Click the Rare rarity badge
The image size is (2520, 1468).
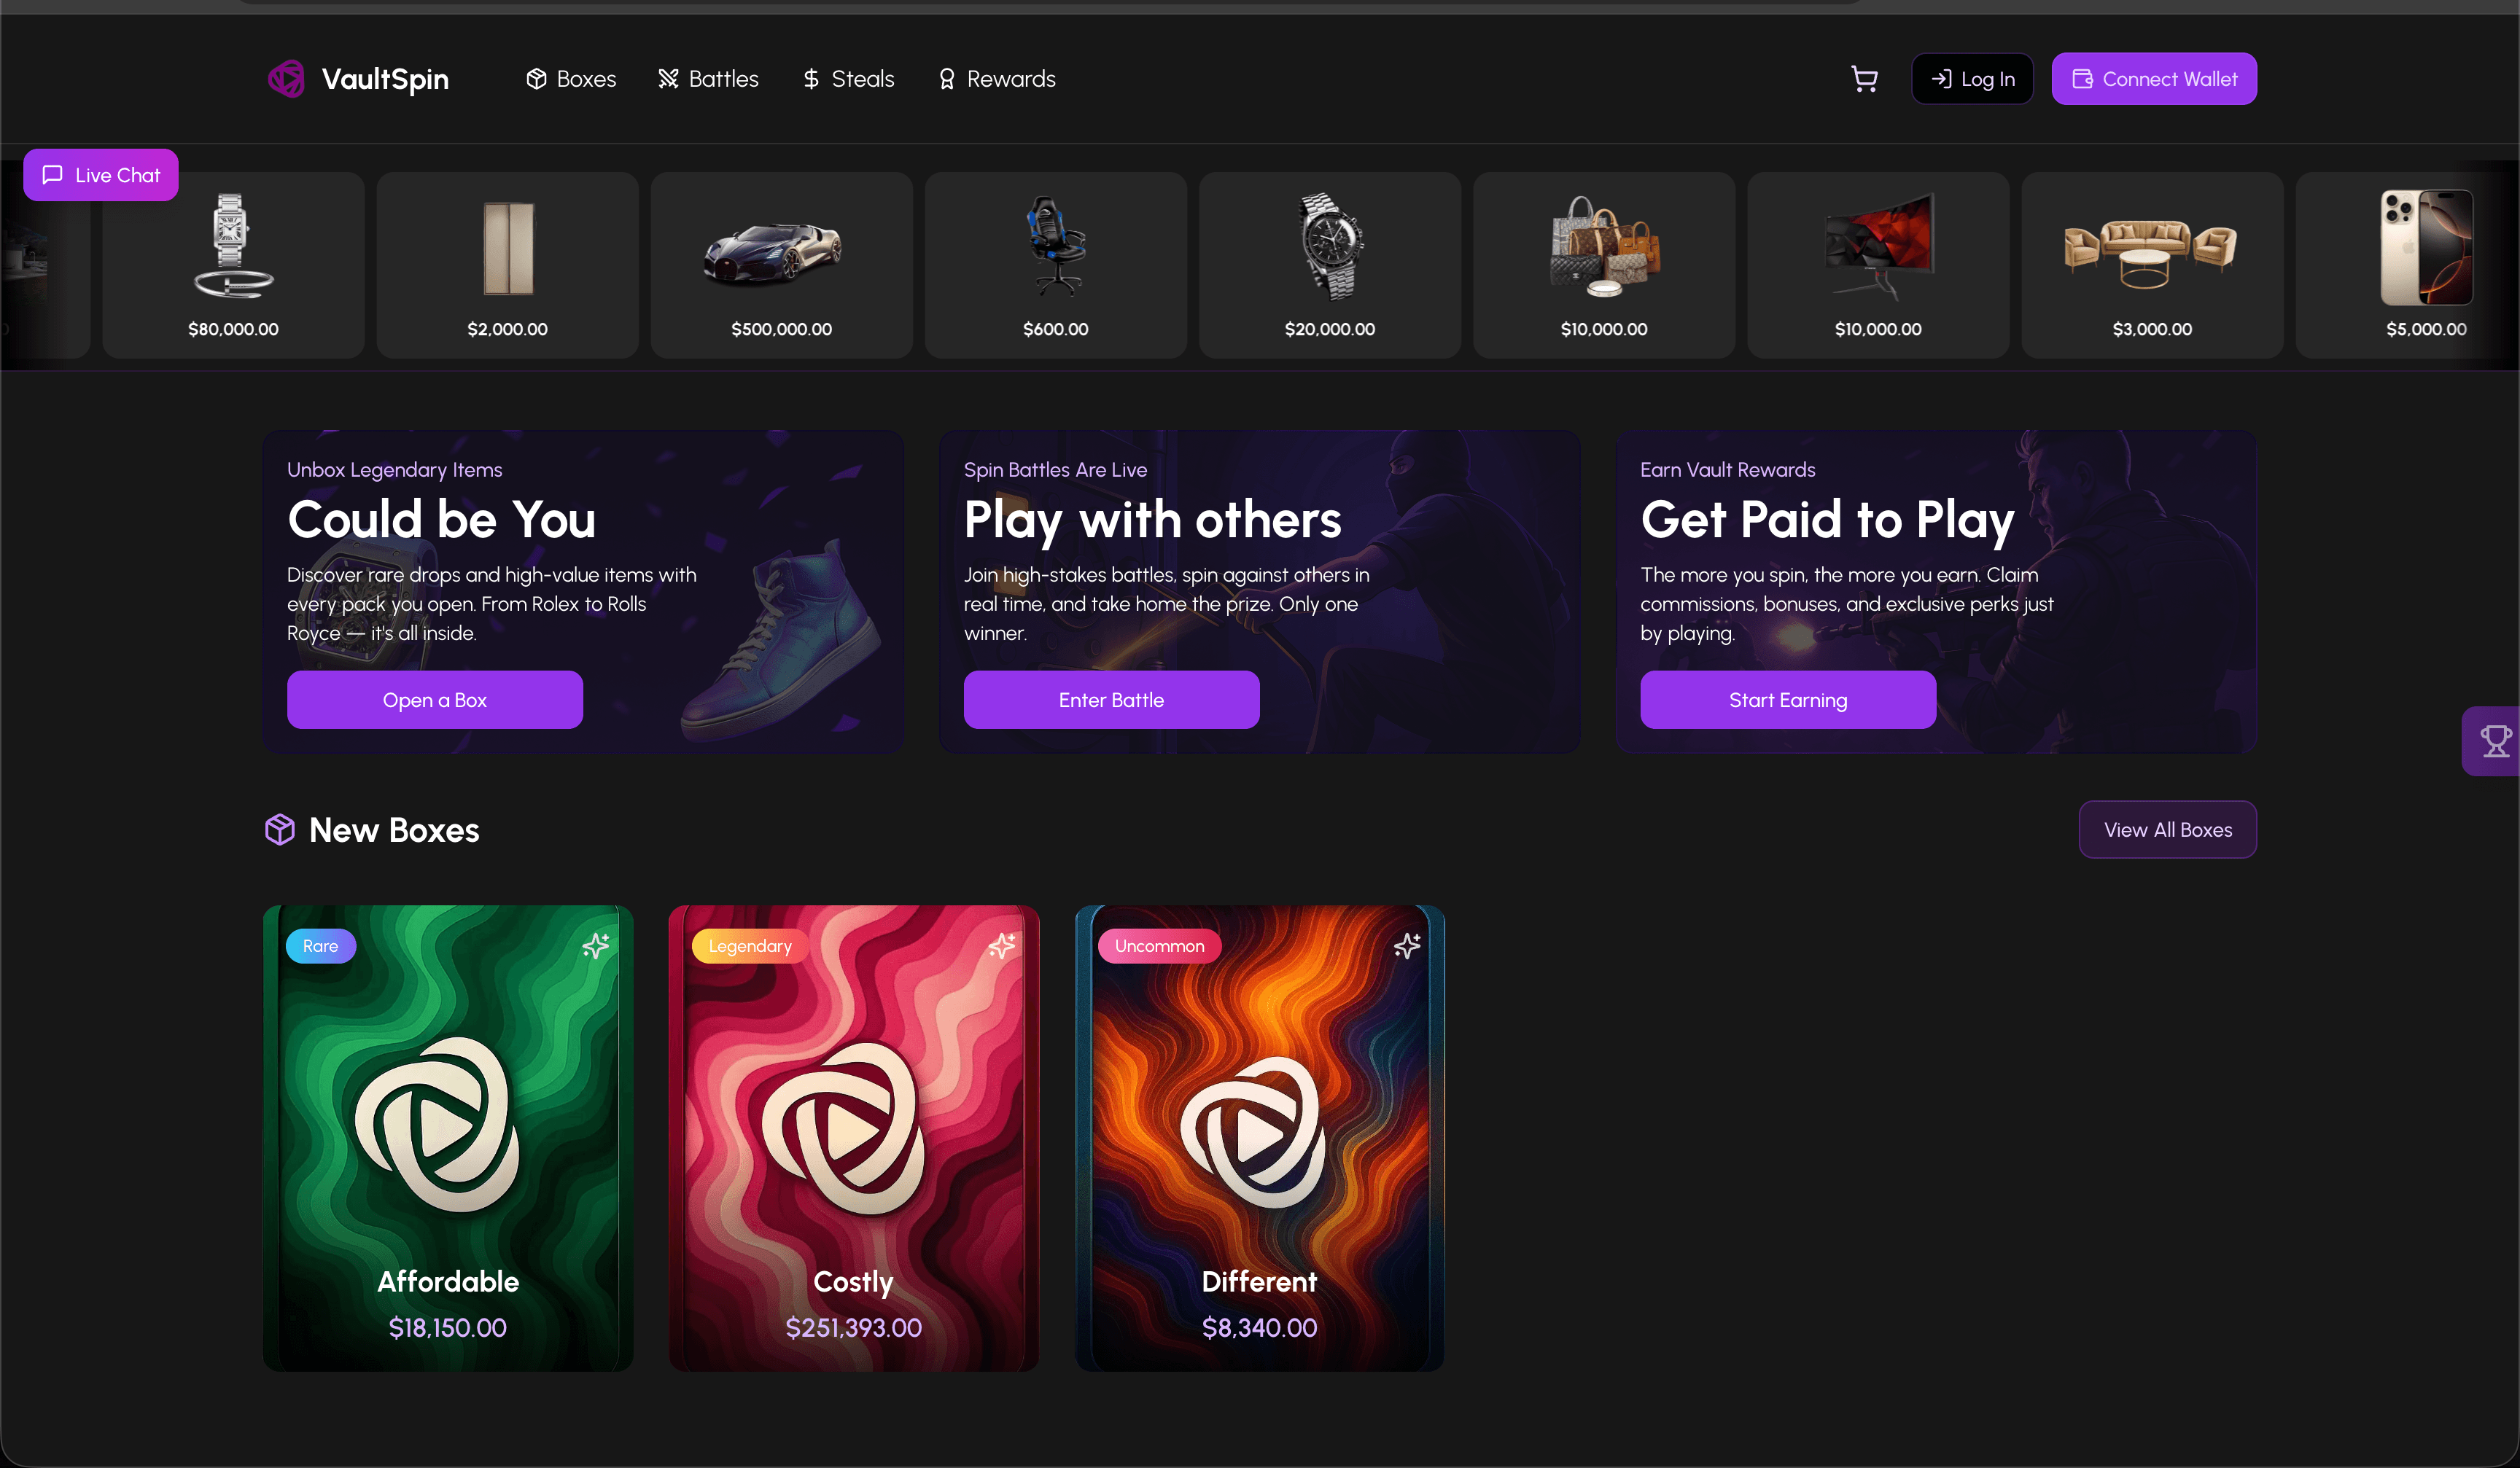click(x=321, y=945)
